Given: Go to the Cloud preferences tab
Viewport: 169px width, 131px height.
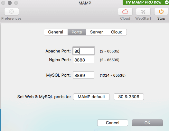Looking at the screenshot, I should (x=117, y=32).
